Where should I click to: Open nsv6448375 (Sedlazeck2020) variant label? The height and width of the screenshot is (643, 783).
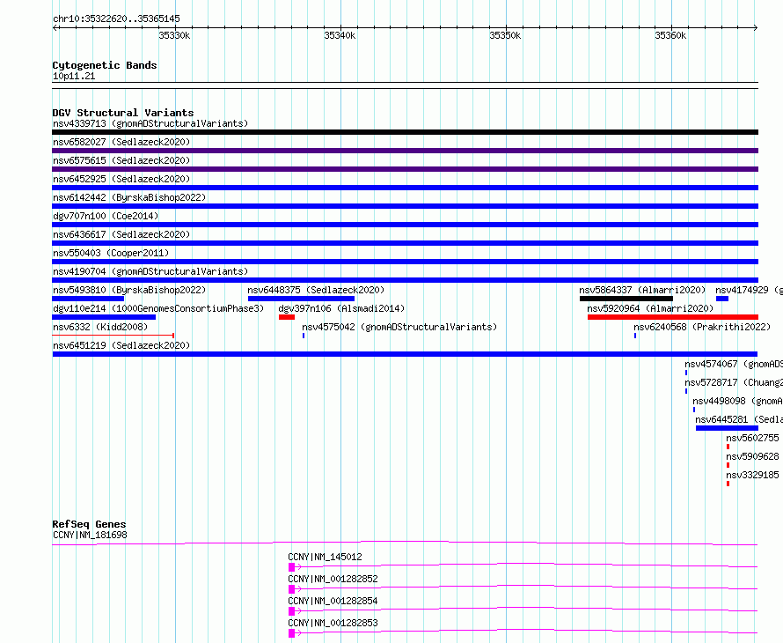(x=316, y=290)
